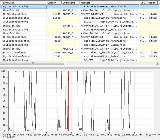
Task: Click TextData 'SELECT dbo.im_localstr_tbl' cell
Action: tap(109, 52)
